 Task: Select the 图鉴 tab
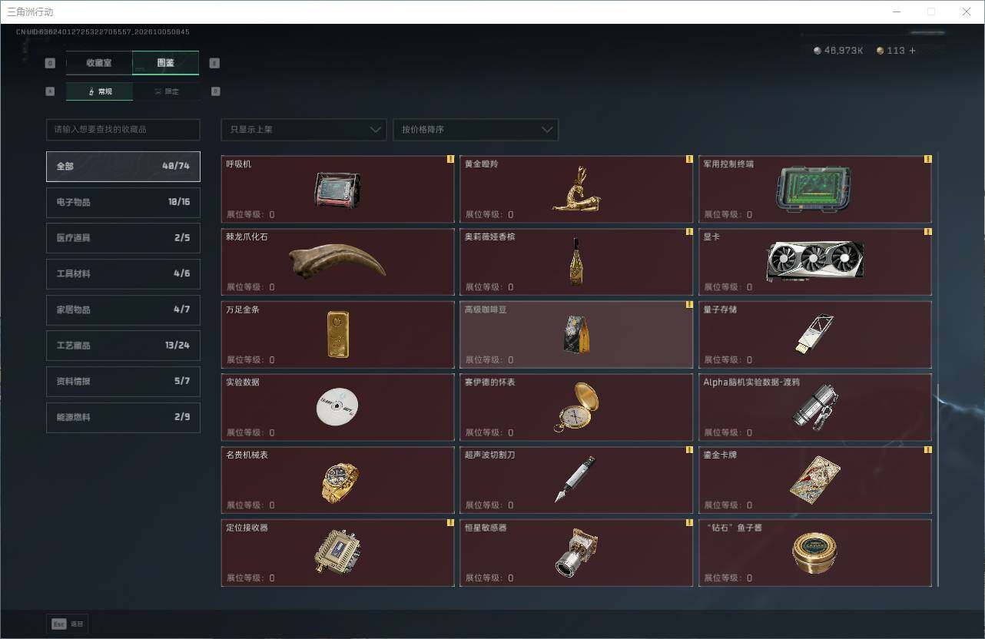pos(166,63)
